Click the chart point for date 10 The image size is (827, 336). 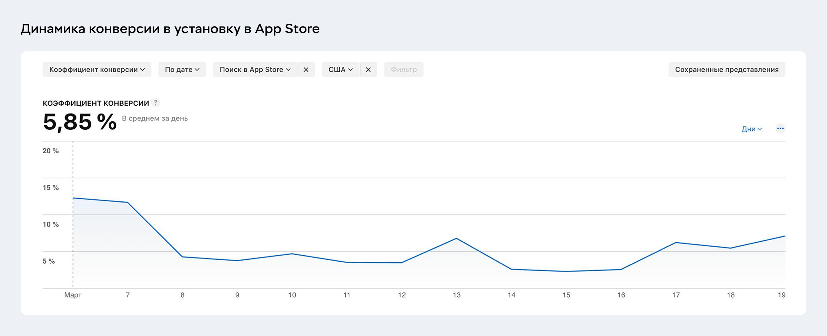click(292, 254)
